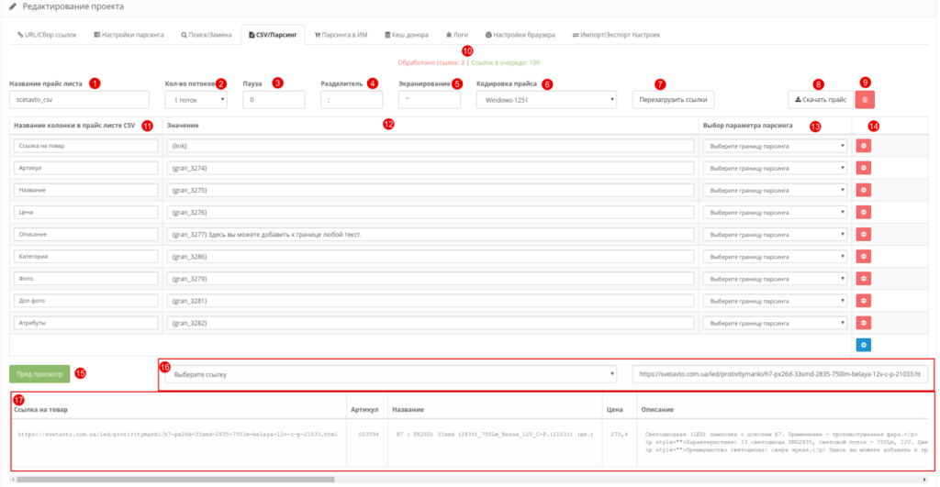Screen dimensions: 940x487
Task: Click the Разделитель input field
Action: tap(352, 99)
